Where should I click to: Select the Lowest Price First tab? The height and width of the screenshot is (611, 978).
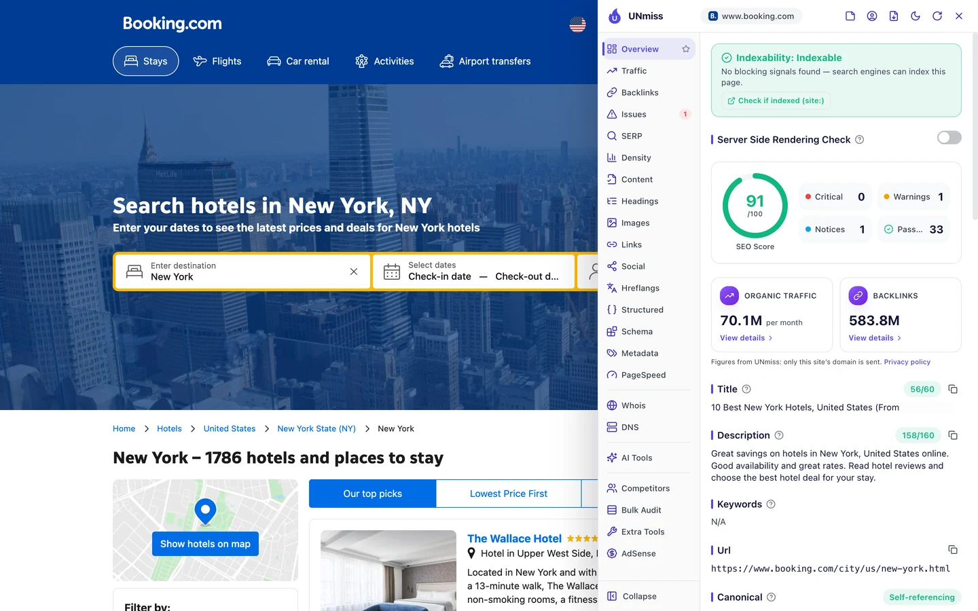(509, 494)
